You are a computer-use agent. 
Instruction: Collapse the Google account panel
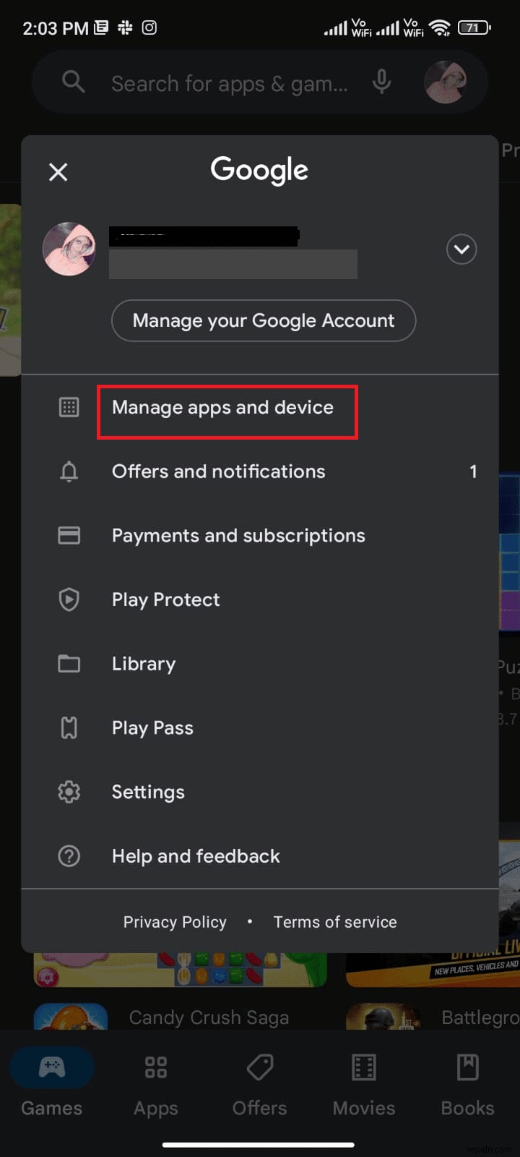coord(58,172)
